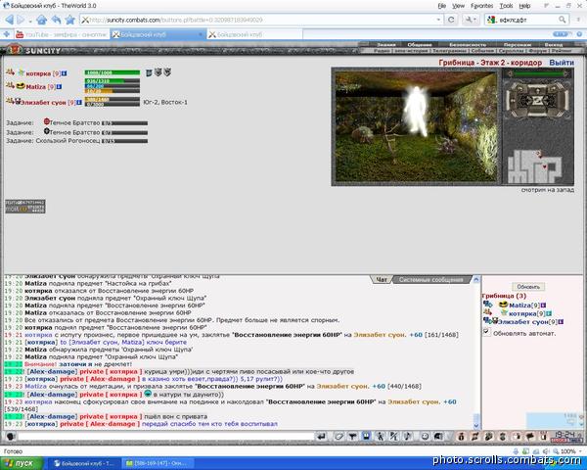Screen dimensions: 587x470
Task: Click player name котярка in party list
Action: pos(38,73)
